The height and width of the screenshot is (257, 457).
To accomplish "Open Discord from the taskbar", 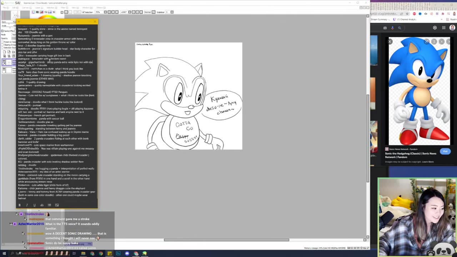I will tap(127, 253).
